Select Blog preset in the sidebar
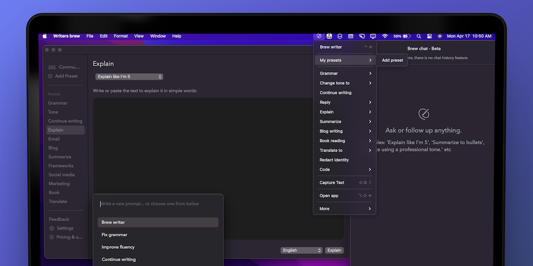The image size is (533, 266). (x=53, y=148)
